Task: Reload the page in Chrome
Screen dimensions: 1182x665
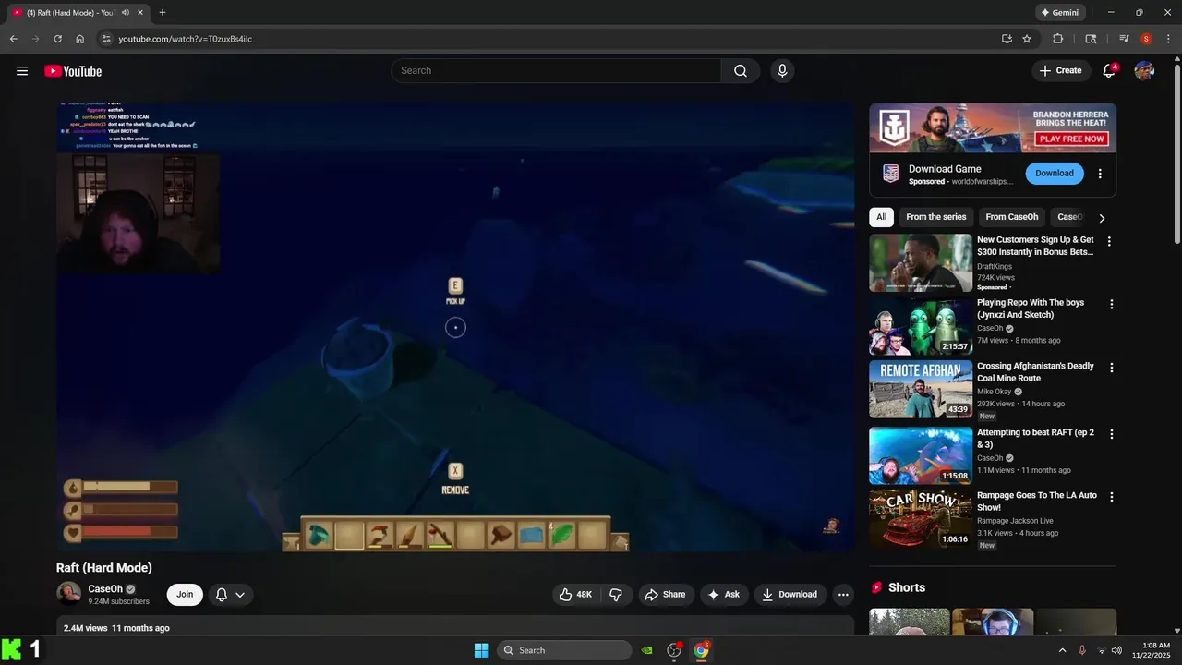Action: click(57, 39)
